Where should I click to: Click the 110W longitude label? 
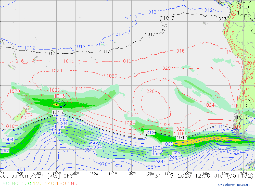(169, 174)
